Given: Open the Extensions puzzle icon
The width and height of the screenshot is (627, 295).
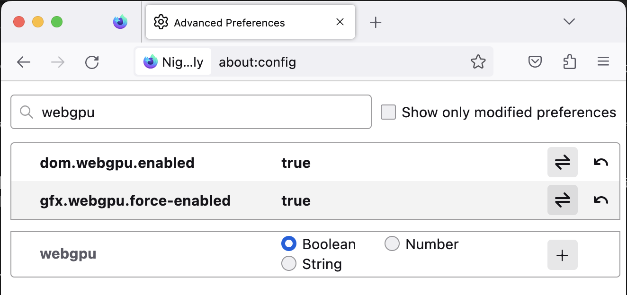Looking at the screenshot, I should click(x=570, y=61).
